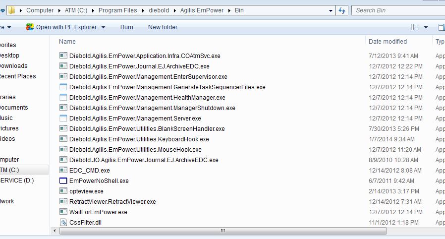Expand the arrow after diebold in breadcrumb
Image resolution: width=445 pixels, height=239 pixels.
174,10
